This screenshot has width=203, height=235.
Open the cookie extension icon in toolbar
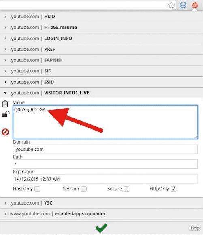(195, 5)
